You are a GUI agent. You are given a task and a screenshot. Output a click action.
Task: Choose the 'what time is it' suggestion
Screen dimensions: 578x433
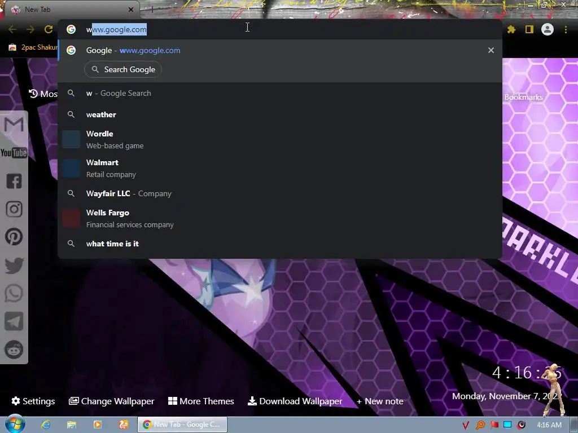pyautogui.click(x=280, y=244)
